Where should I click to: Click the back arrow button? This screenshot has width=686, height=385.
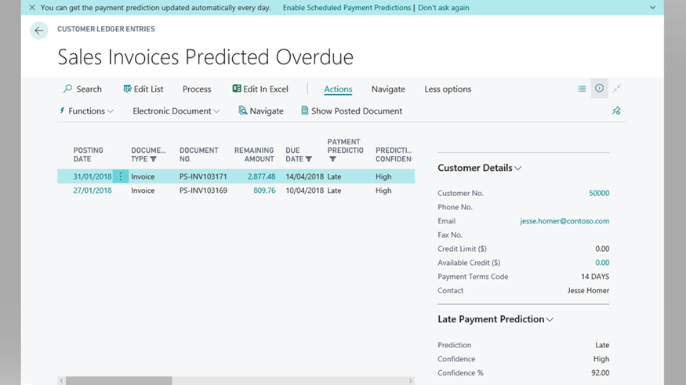point(38,31)
